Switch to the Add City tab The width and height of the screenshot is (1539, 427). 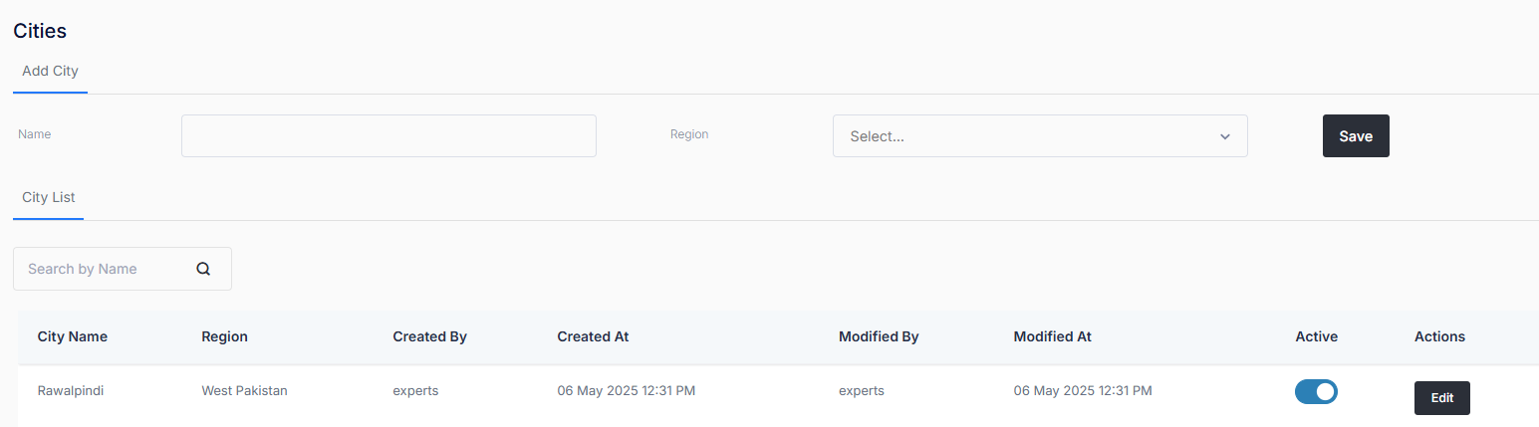(50, 72)
